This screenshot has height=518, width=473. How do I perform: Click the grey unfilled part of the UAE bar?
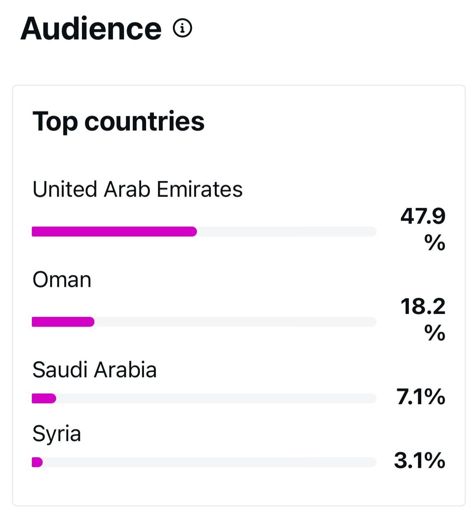coord(286,231)
